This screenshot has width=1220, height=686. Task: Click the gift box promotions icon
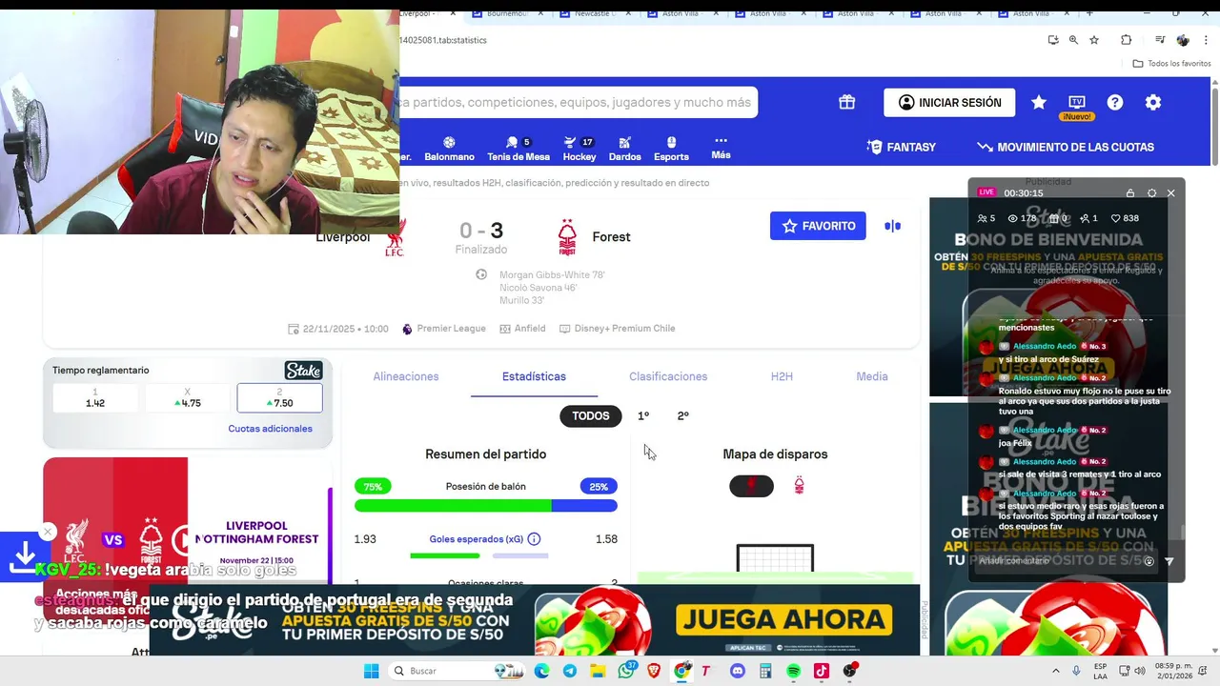(x=846, y=102)
